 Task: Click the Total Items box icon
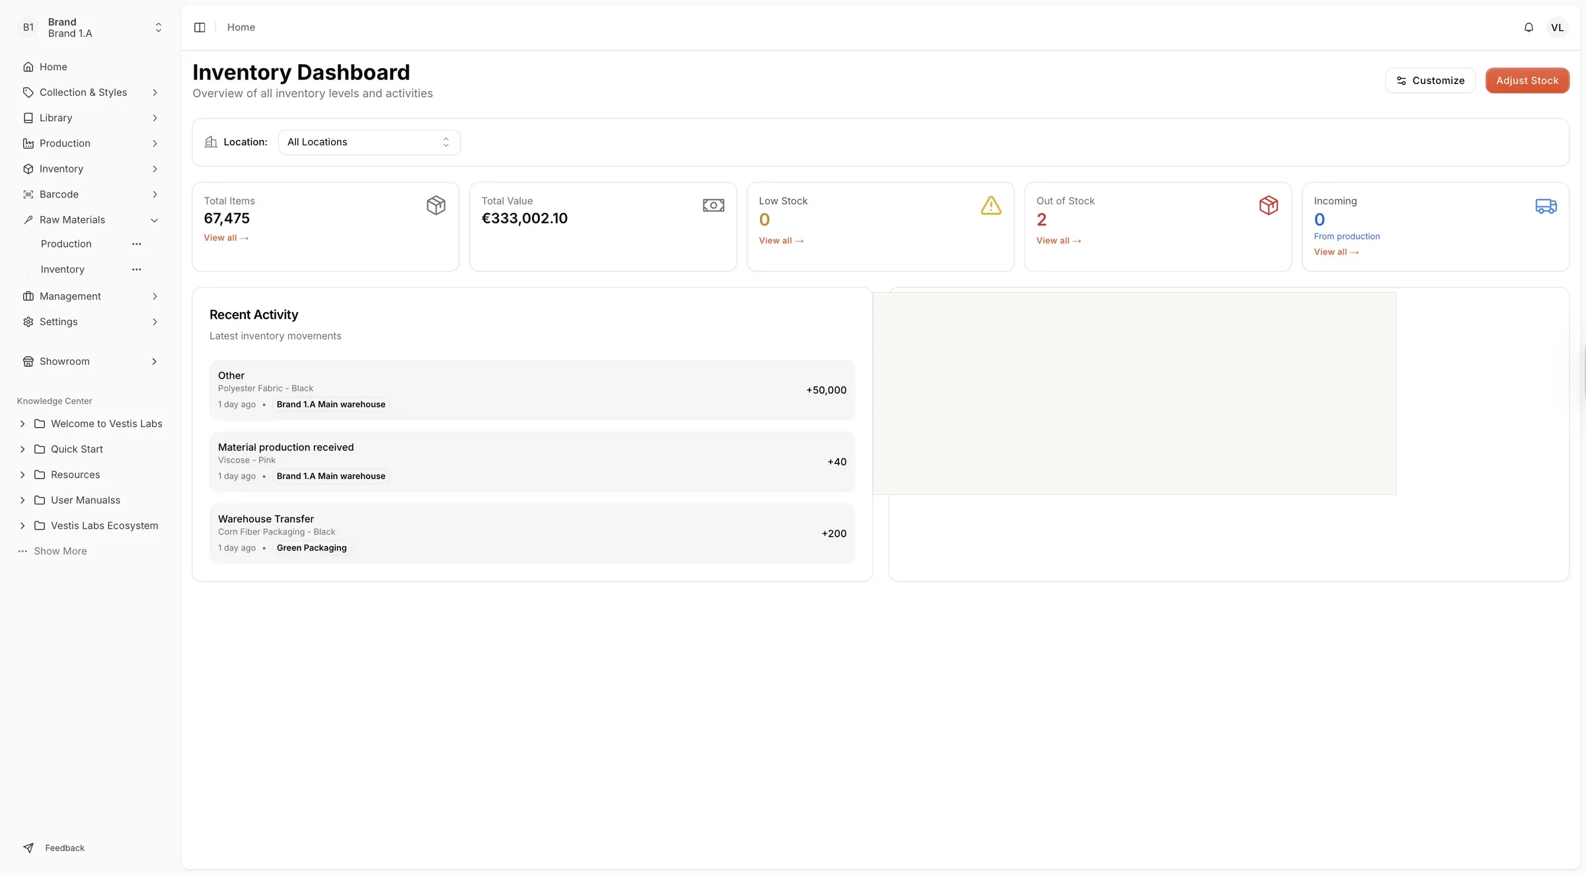tap(436, 205)
